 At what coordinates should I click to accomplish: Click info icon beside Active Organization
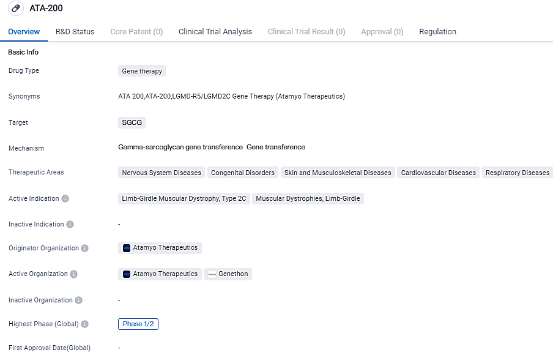74,274
